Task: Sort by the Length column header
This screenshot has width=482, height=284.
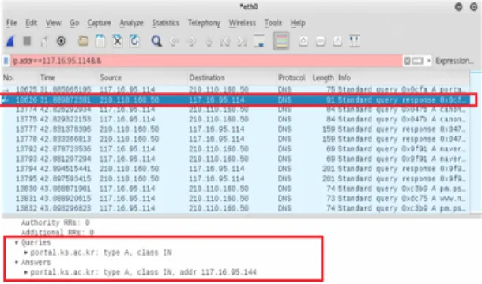Action: [323, 77]
